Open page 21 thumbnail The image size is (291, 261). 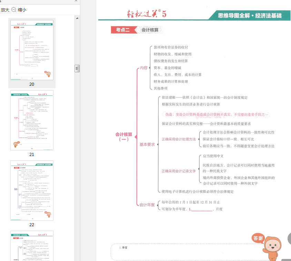[x=32, y=120]
